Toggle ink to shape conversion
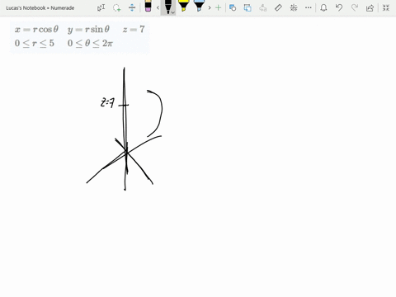The image size is (396, 297). [247, 7]
